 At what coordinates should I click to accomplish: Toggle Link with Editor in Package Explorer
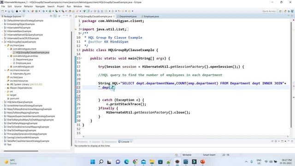55,16
